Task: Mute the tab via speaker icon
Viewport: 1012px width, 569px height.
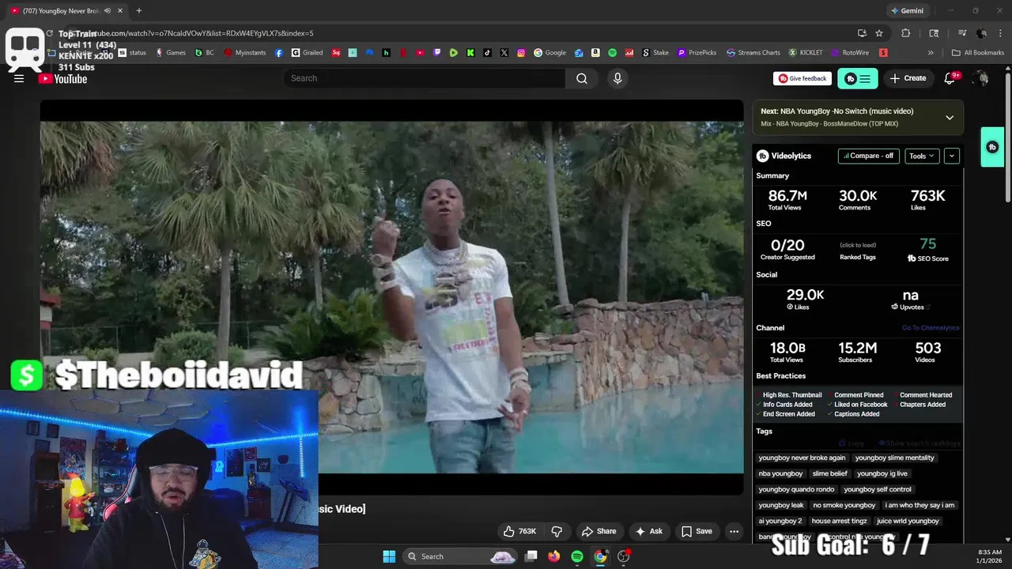Action: click(108, 11)
